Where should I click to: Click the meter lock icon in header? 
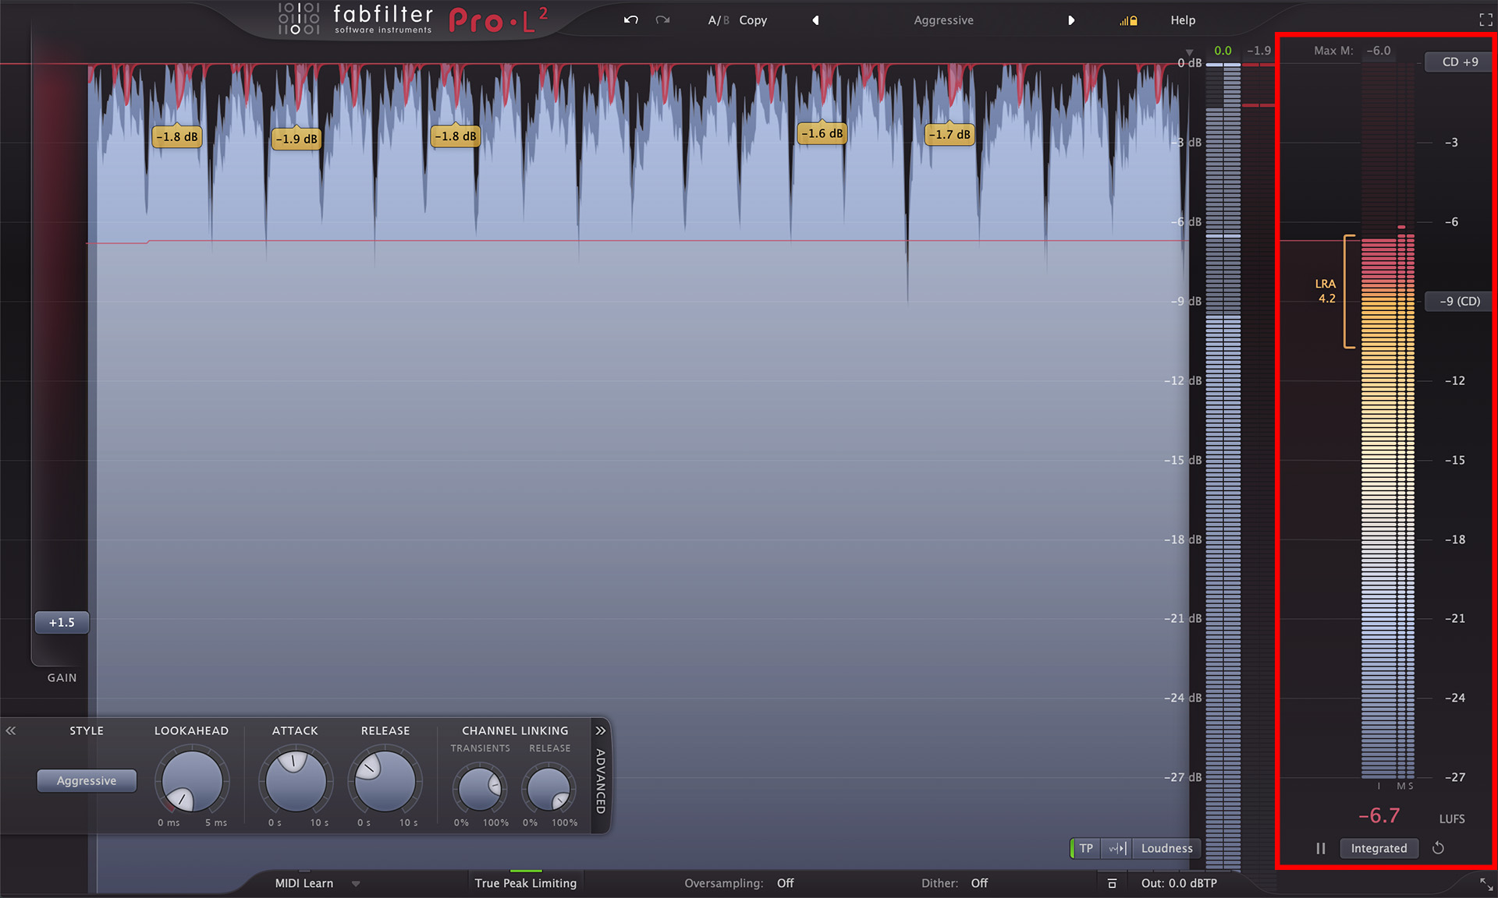pos(1128,21)
